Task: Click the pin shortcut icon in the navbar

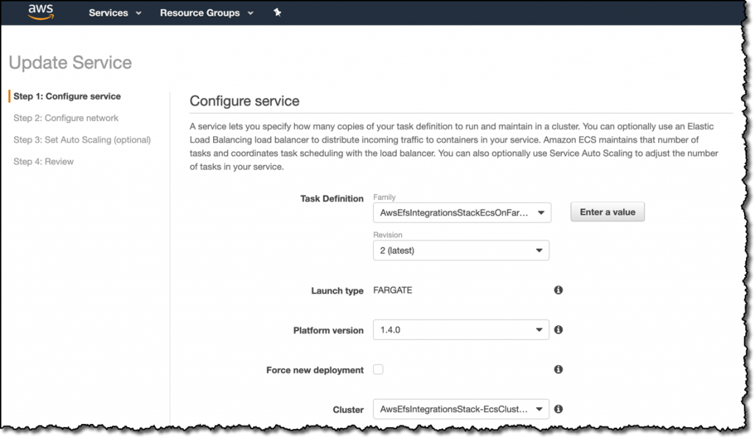Action: (x=277, y=13)
